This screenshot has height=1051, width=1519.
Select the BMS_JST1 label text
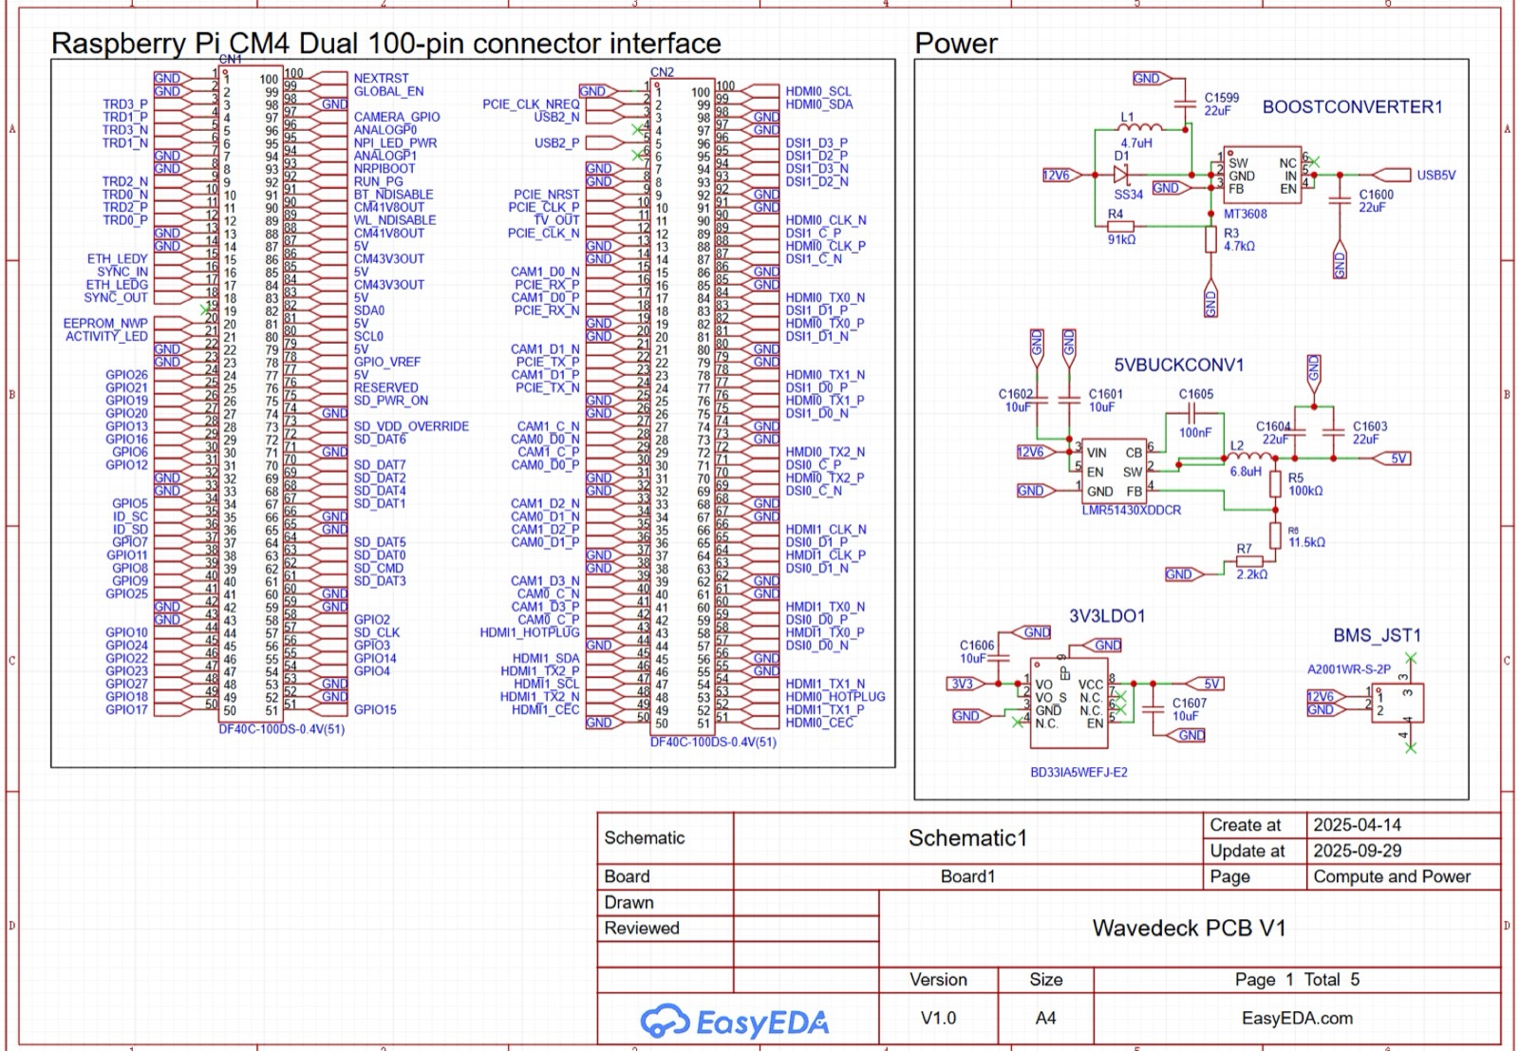click(1377, 635)
